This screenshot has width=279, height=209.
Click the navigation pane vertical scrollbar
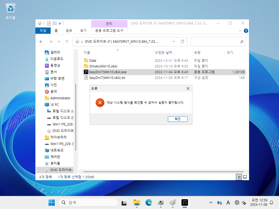click(x=76, y=117)
